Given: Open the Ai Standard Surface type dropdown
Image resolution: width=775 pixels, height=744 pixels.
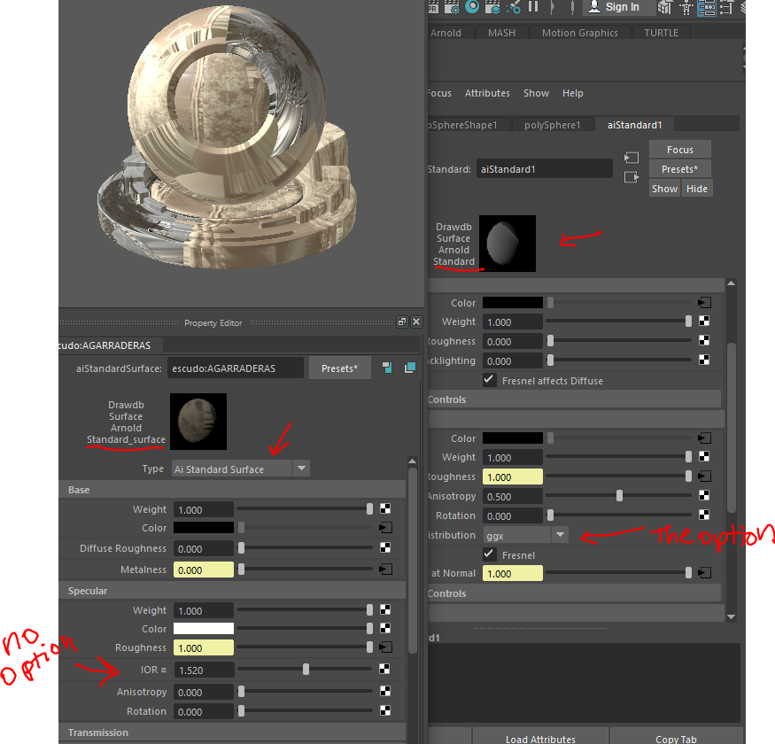Looking at the screenshot, I should [x=301, y=467].
